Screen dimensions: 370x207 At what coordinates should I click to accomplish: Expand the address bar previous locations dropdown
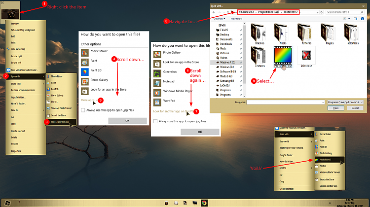[x=317, y=12]
